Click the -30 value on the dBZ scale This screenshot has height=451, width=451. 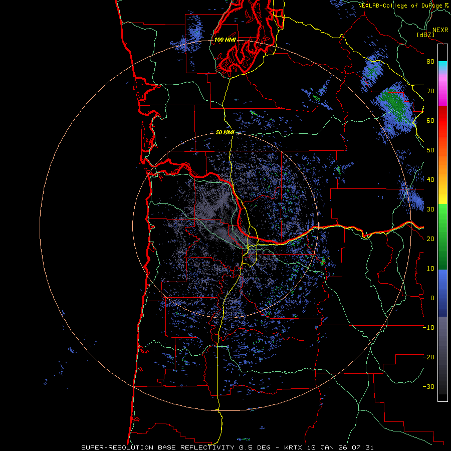pos(428,386)
